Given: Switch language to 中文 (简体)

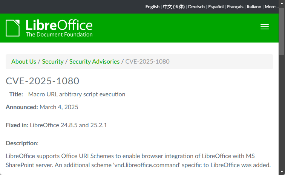Looking at the screenshot, I should pyautogui.click(x=174, y=7).
